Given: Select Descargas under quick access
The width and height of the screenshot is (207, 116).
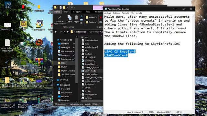Looking at the screenshot, I should [65, 47].
